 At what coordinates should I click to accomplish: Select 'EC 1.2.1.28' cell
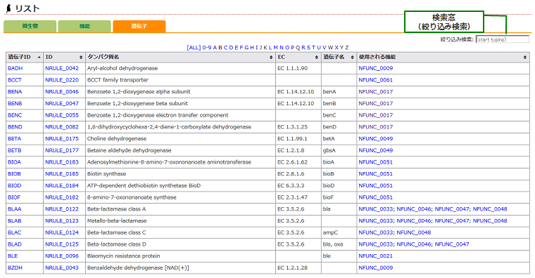[292, 267]
